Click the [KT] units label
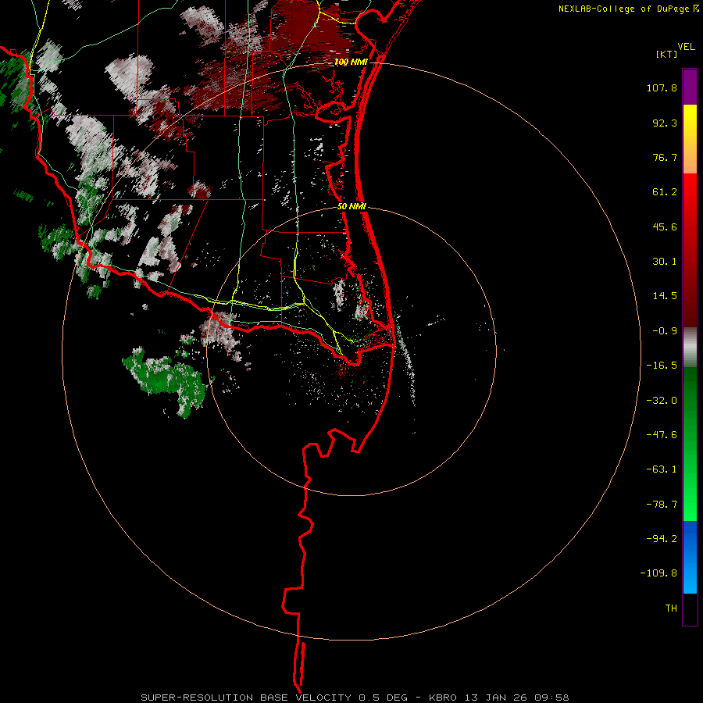Screen dimensions: 703x703 pyautogui.click(x=667, y=54)
